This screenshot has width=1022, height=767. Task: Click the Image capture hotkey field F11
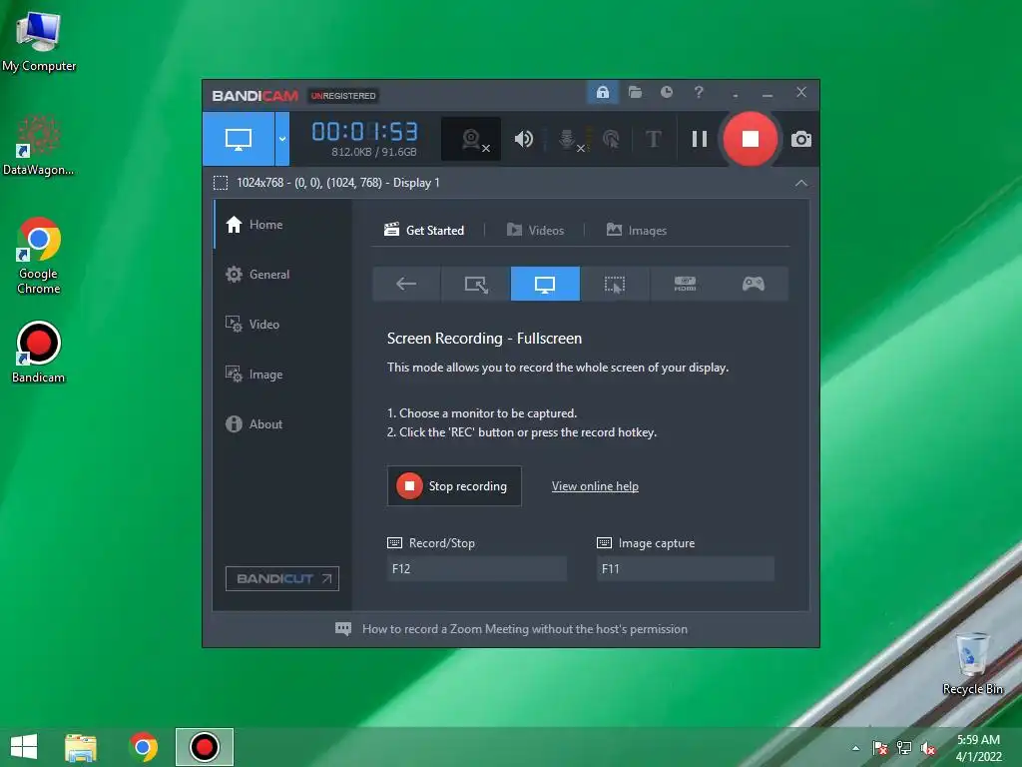[686, 568]
